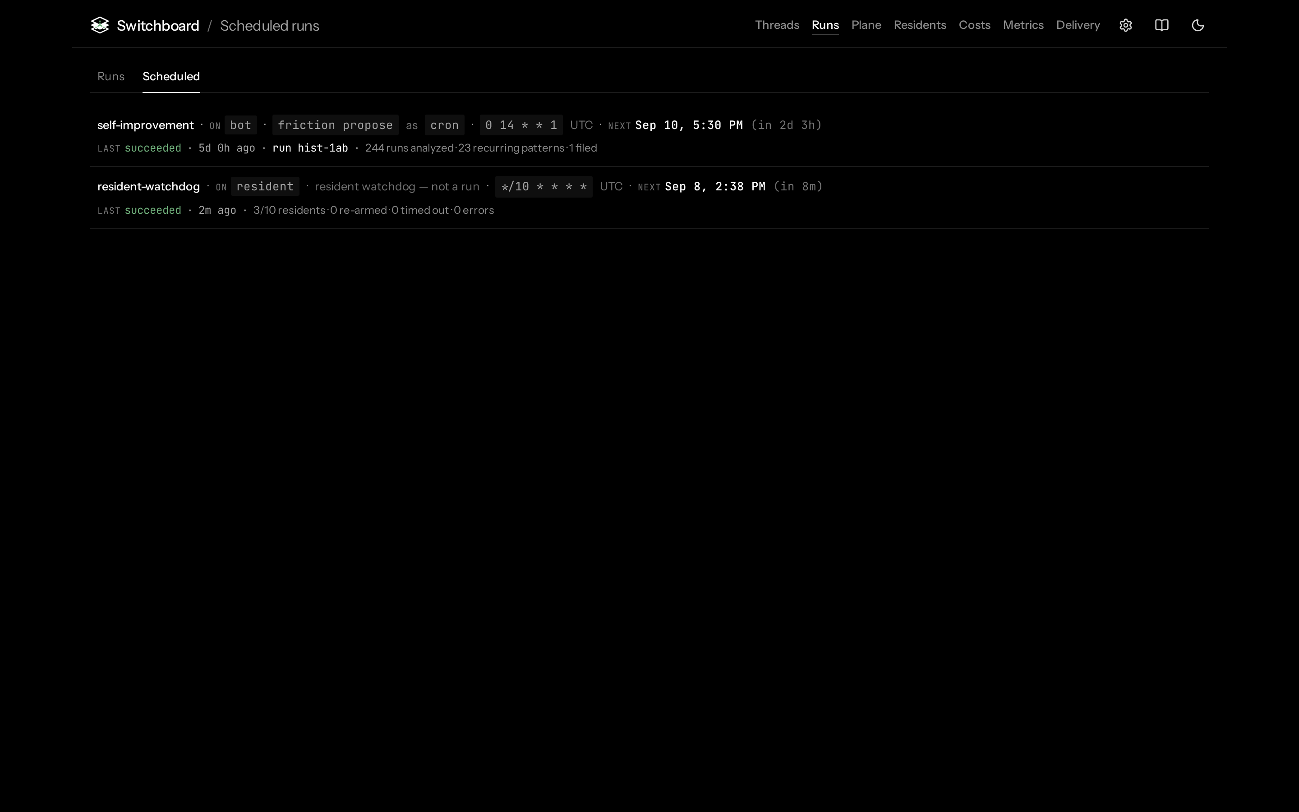Click 23 recurring patterns text
This screenshot has height=812, width=1299.
pos(511,148)
